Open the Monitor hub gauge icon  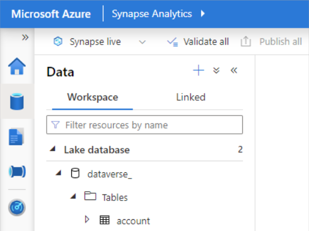coord(17,207)
